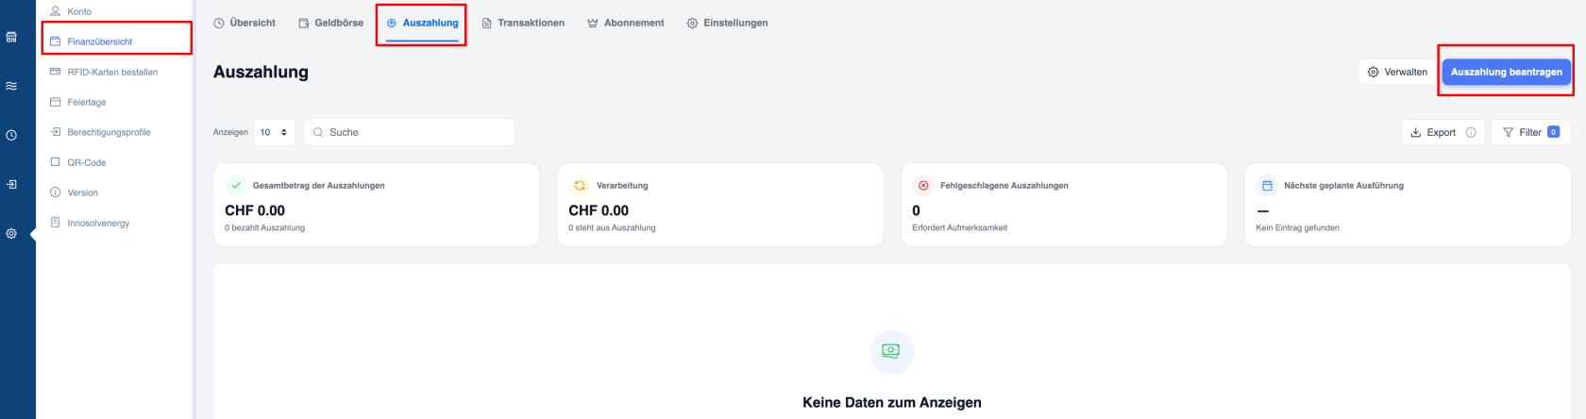Open the Einstellungen tab
Image resolution: width=1586 pixels, height=419 pixels.
coord(727,23)
